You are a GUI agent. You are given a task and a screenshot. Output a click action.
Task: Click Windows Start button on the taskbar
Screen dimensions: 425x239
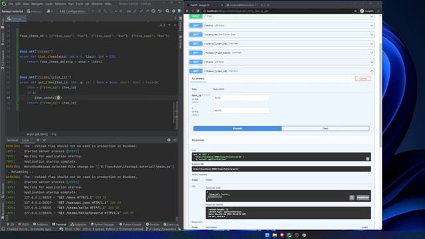point(267,235)
